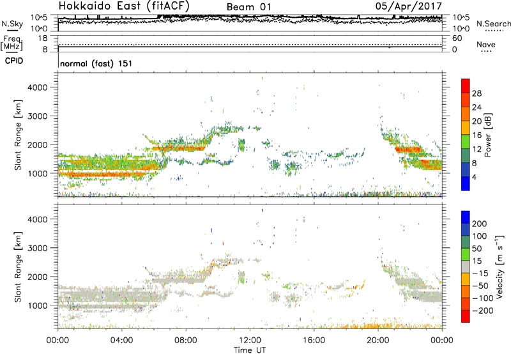511x354 pixels.
Task: Click the '20:00' time axis label
Action: (378, 341)
